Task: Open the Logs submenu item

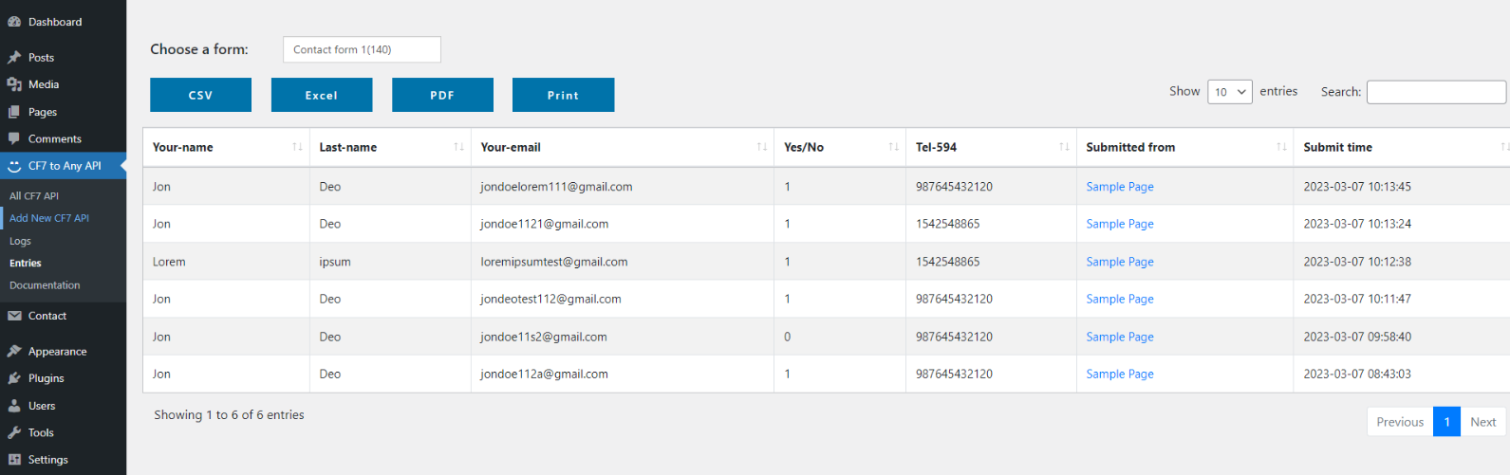Action: coord(20,241)
